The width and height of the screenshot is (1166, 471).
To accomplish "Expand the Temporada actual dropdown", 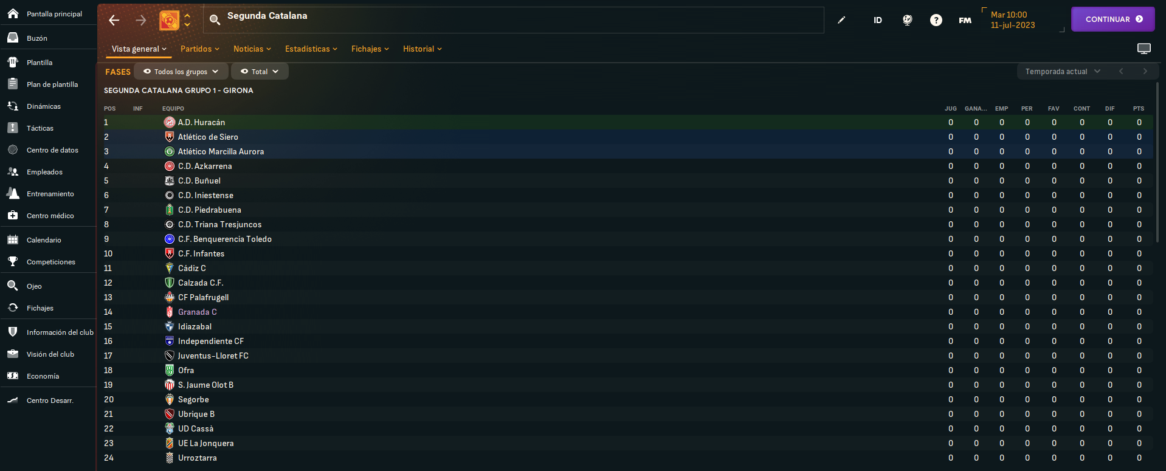I will [x=1062, y=71].
